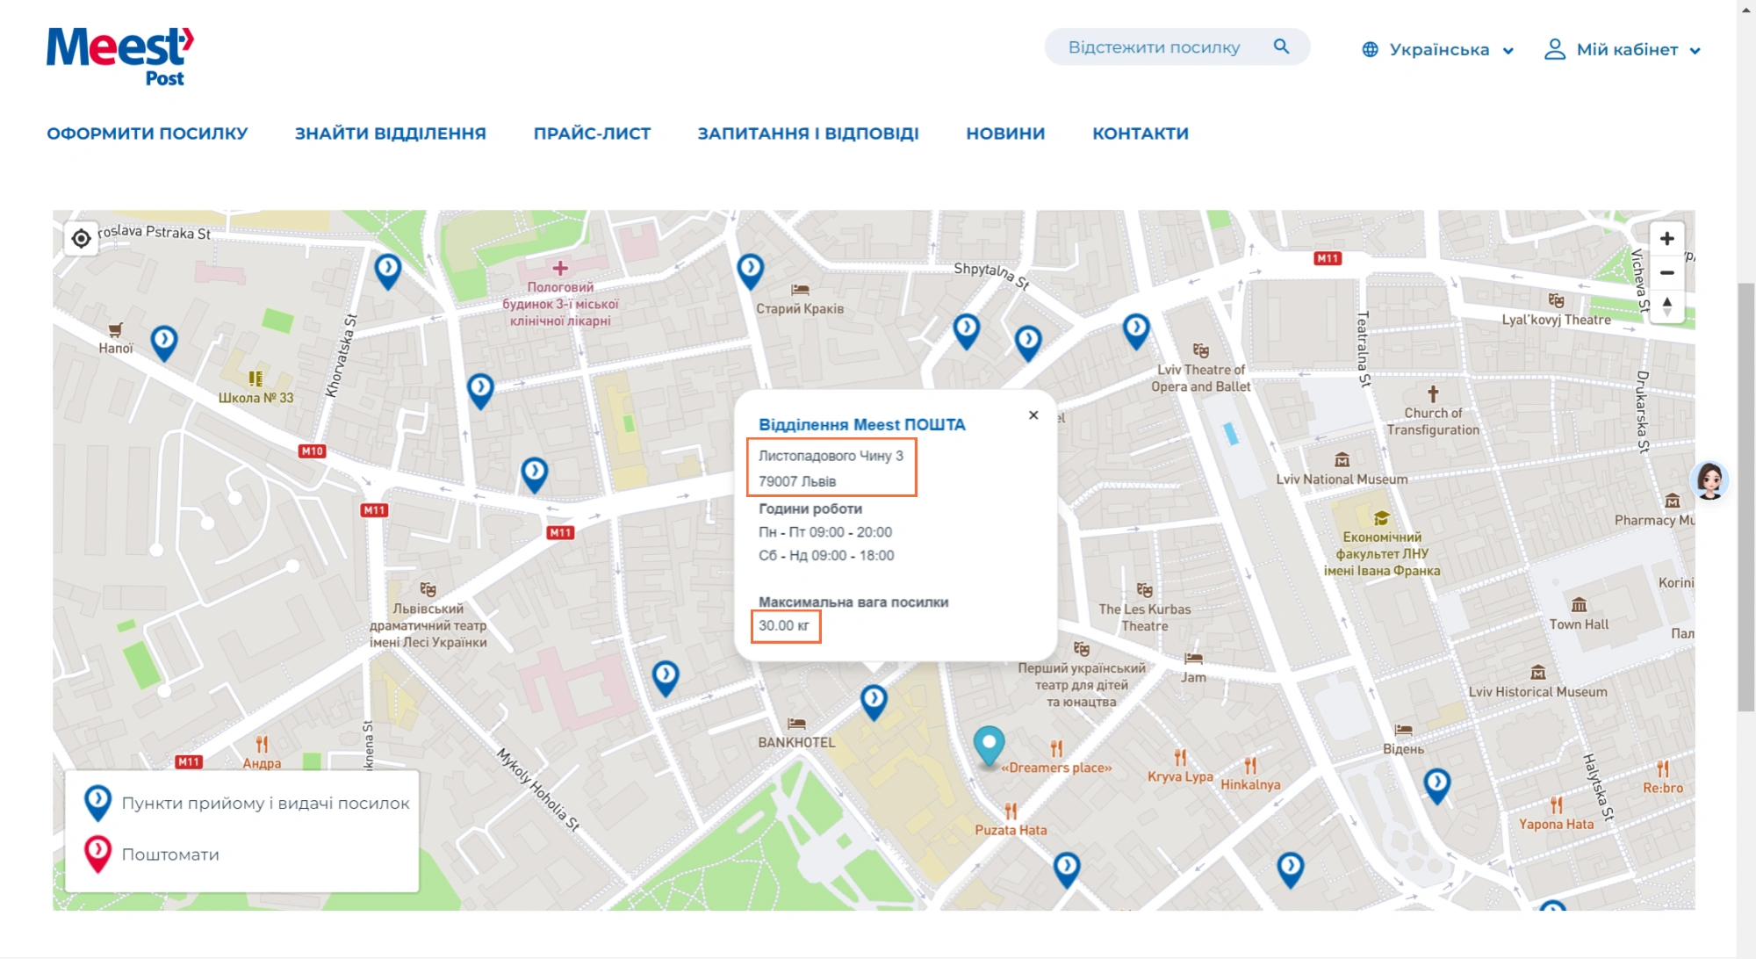The width and height of the screenshot is (1756, 959).
Task: Click the locate-me geolocation button on map
Action: tap(81, 238)
